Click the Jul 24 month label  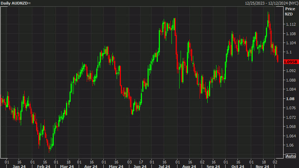point(164,166)
